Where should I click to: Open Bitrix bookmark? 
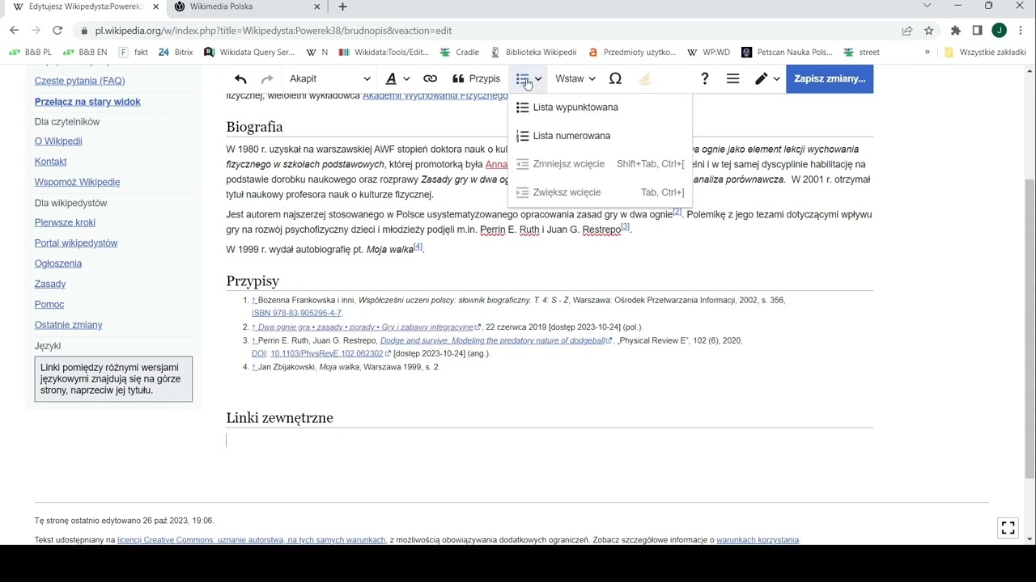click(176, 53)
